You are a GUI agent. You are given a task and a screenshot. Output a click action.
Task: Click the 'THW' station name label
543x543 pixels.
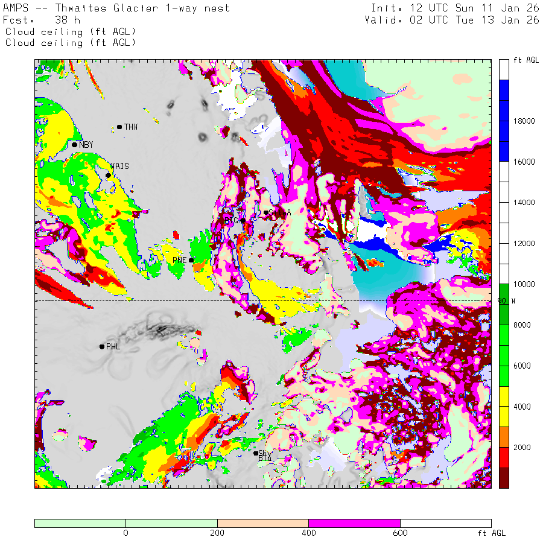(x=131, y=127)
